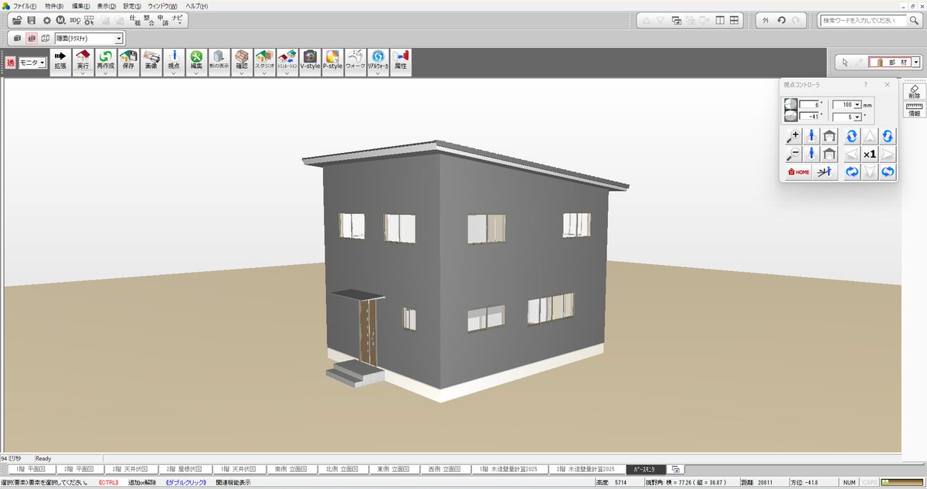Expand the arrow under リアルウォーカー
The height and width of the screenshot is (489, 927).
(378, 74)
